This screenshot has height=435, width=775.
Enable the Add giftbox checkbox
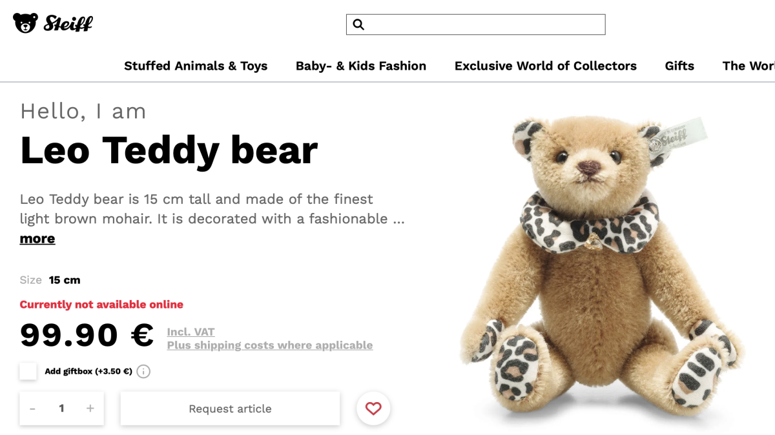coord(28,371)
